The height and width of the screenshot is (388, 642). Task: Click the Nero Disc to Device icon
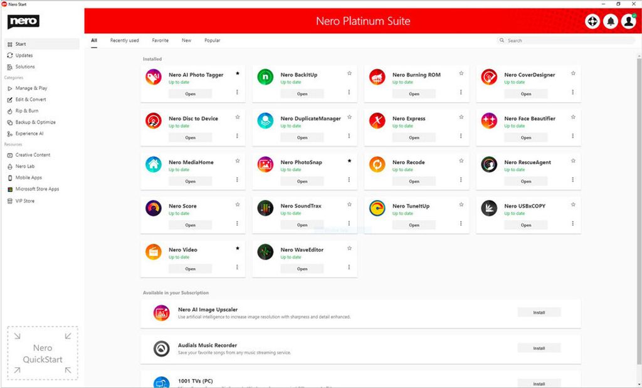pyautogui.click(x=154, y=121)
